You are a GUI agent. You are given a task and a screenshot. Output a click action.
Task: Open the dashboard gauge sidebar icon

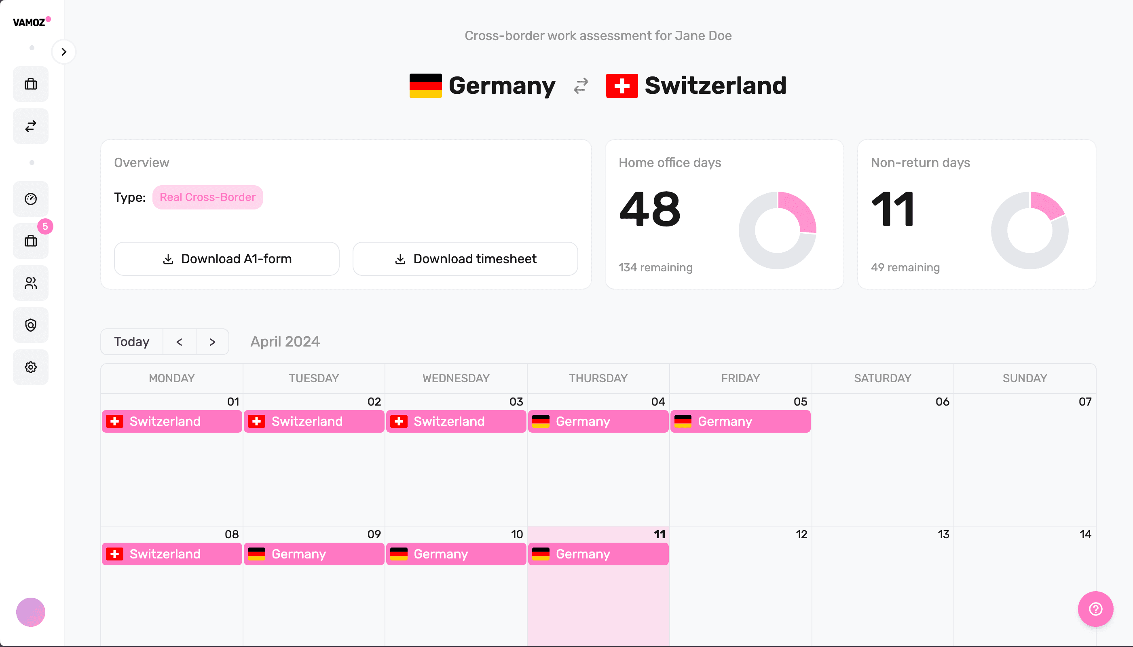pos(31,199)
